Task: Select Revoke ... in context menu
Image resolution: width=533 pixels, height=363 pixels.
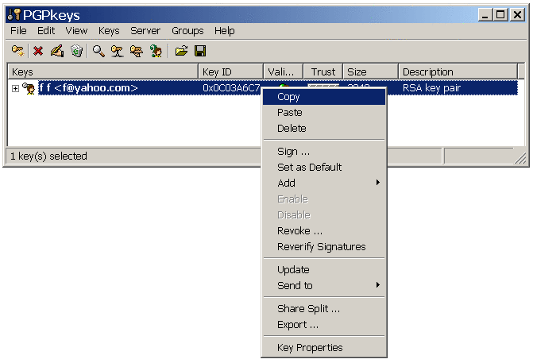Action: coord(324,231)
